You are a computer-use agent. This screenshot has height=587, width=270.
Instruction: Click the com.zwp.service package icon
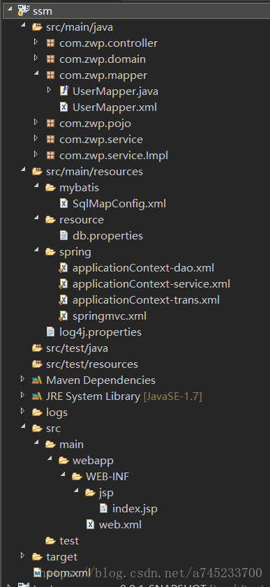[50, 140]
